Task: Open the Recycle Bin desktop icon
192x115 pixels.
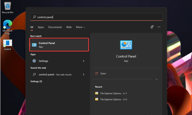Action: tap(7, 8)
